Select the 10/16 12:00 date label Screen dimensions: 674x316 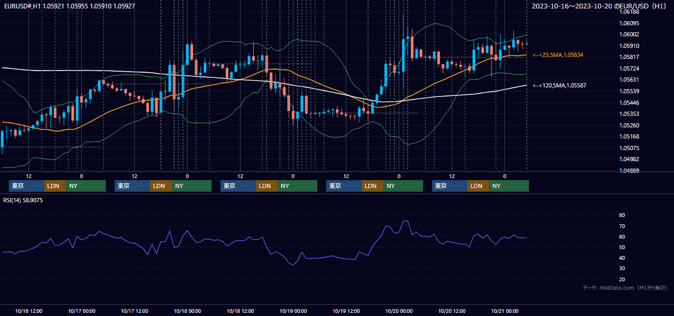pyautogui.click(x=28, y=311)
